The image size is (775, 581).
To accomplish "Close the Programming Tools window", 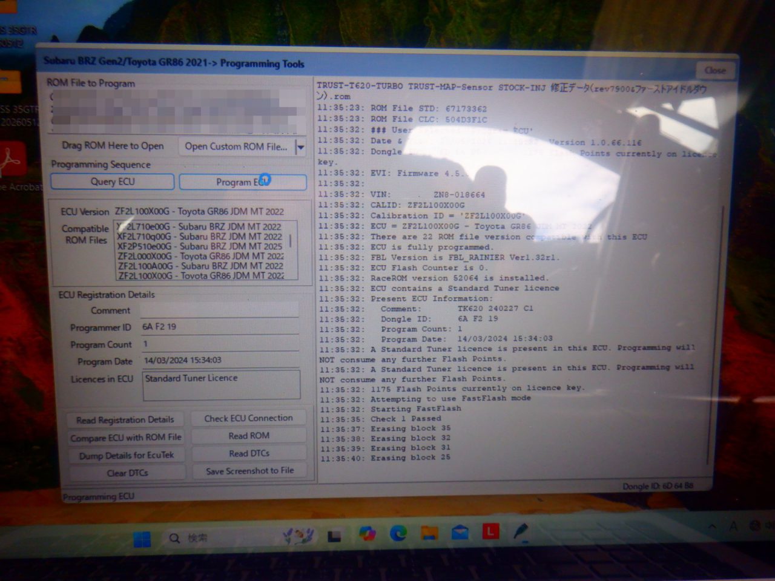I will coord(715,70).
